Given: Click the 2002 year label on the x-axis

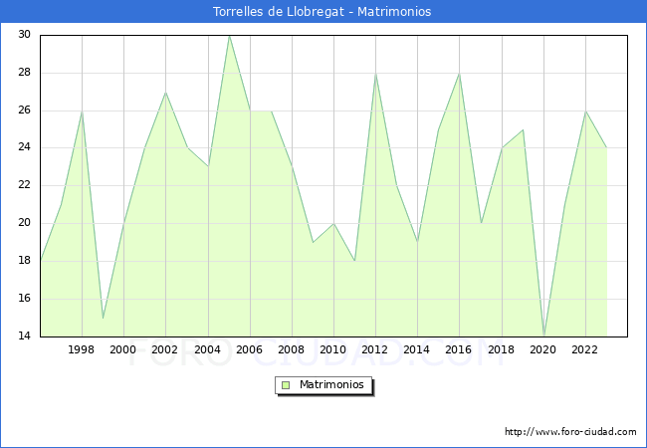Looking at the screenshot, I should (165, 349).
